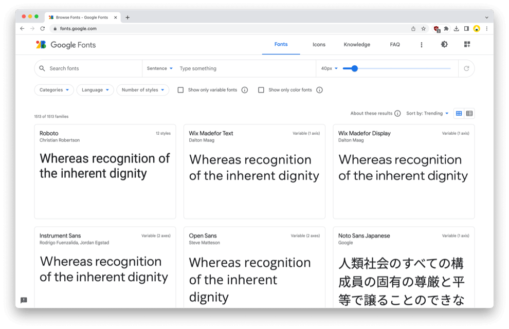The height and width of the screenshot is (329, 509).
Task: Click info icon beside color fonts
Action: (319, 90)
